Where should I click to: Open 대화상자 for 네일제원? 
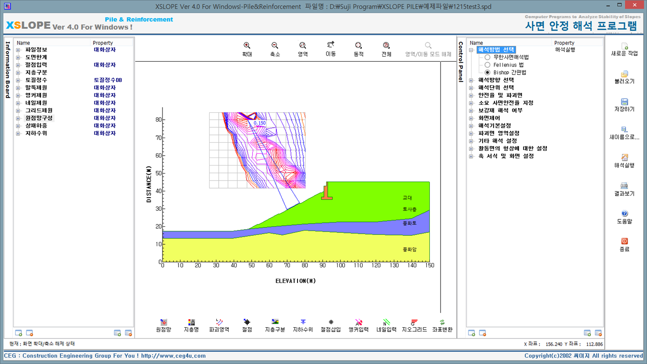(x=105, y=103)
